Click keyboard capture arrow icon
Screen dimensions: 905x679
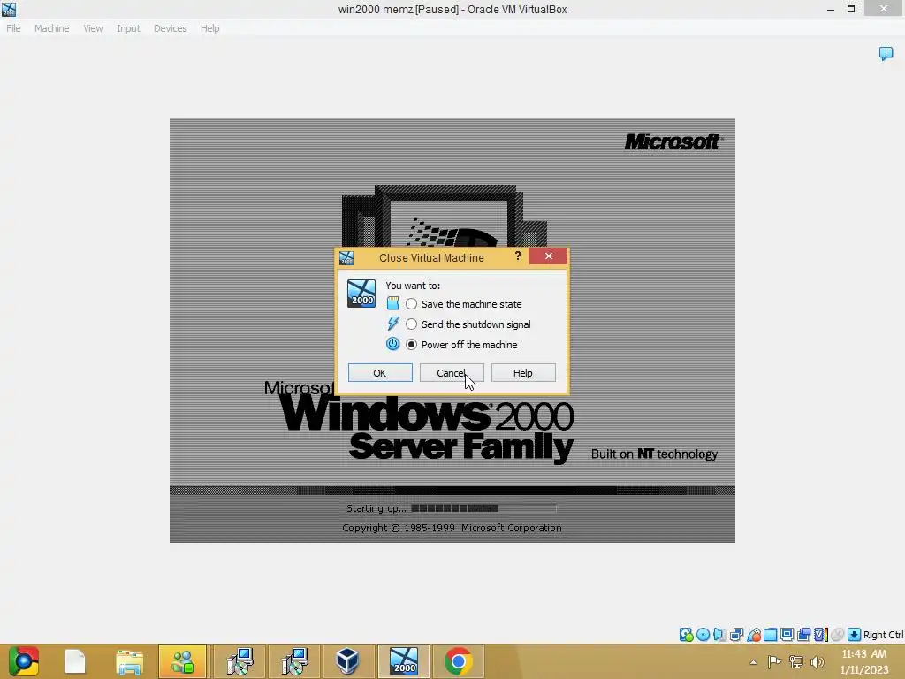click(855, 635)
